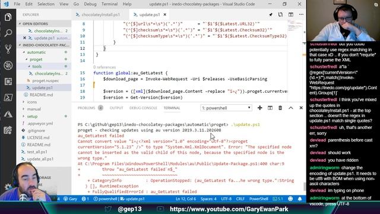This screenshot has height=214, width=380.
Task: Open the PowerShell command explorer icon
Action: (8, 97)
